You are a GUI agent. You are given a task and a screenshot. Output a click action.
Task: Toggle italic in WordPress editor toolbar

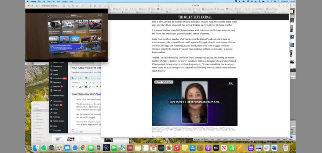click(90, 83)
